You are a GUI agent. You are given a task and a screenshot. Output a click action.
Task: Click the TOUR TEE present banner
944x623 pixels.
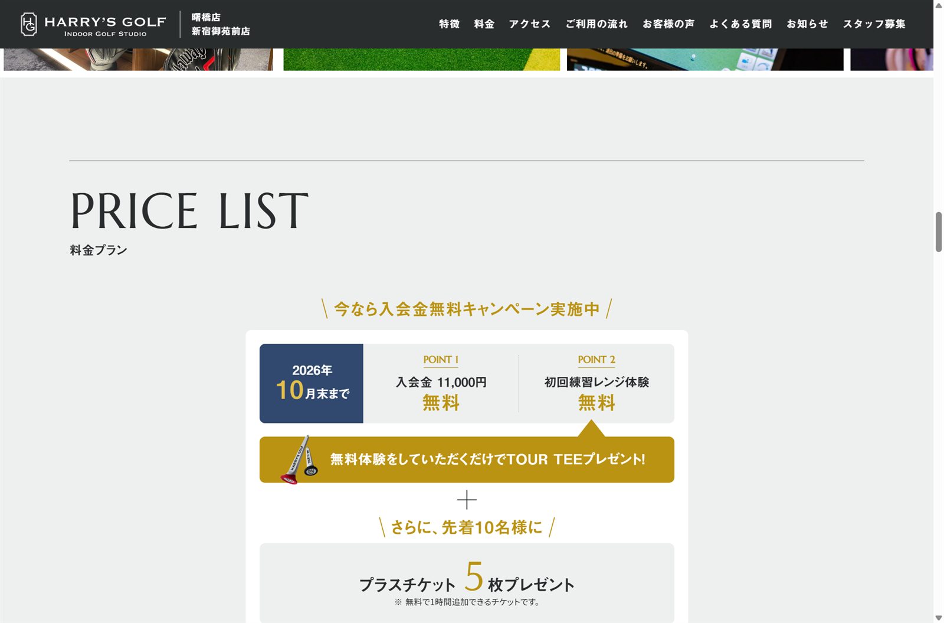coord(467,459)
